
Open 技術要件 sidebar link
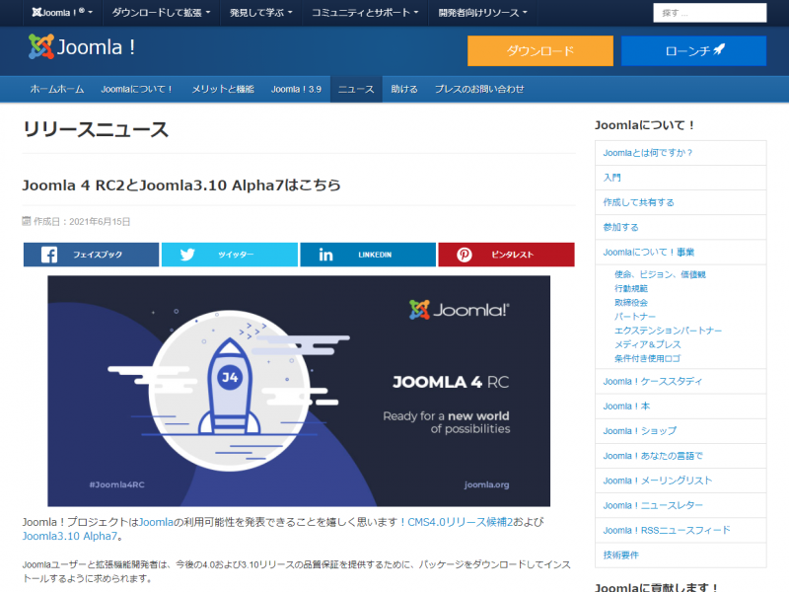pyautogui.click(x=621, y=555)
